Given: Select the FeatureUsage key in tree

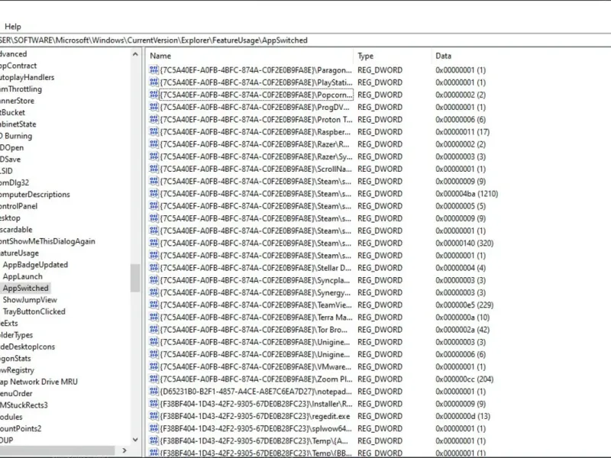Looking at the screenshot, I should [x=20, y=253].
